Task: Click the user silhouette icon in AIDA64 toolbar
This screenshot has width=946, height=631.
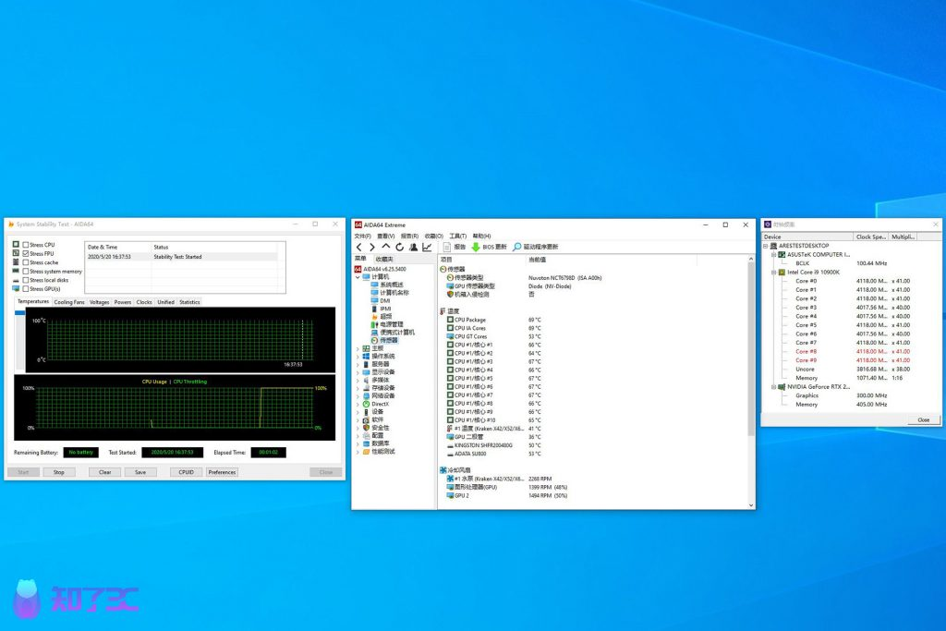Action: tap(413, 247)
